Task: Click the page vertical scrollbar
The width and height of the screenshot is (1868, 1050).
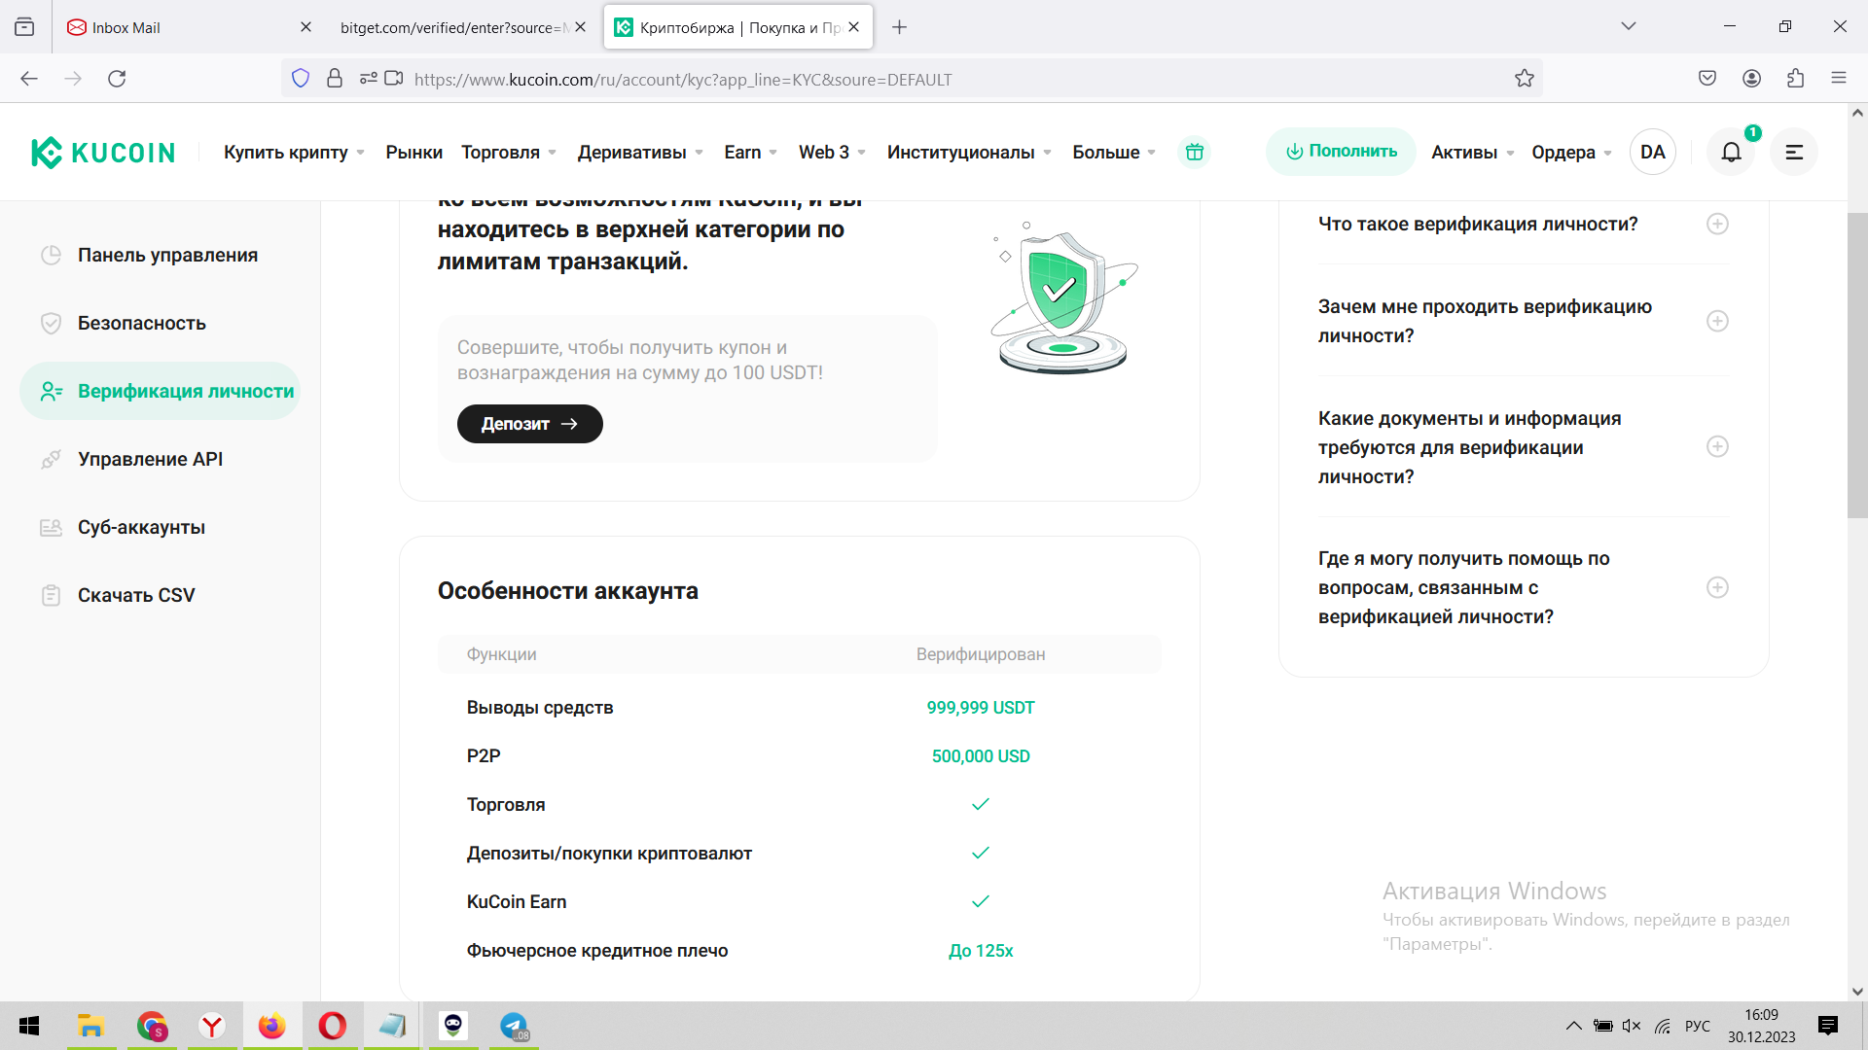Action: click(x=1856, y=365)
